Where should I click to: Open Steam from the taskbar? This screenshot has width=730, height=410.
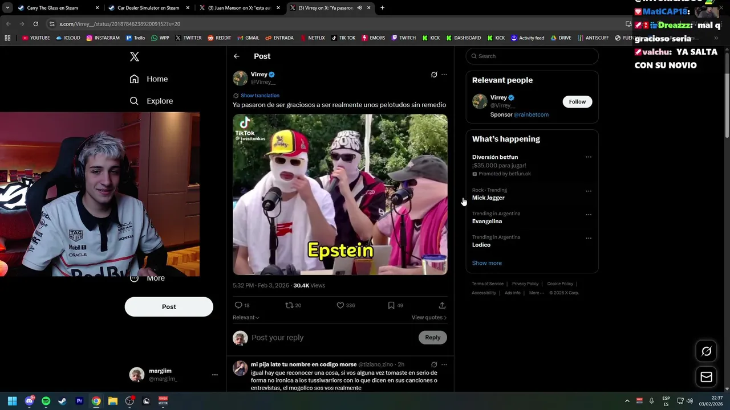62,401
